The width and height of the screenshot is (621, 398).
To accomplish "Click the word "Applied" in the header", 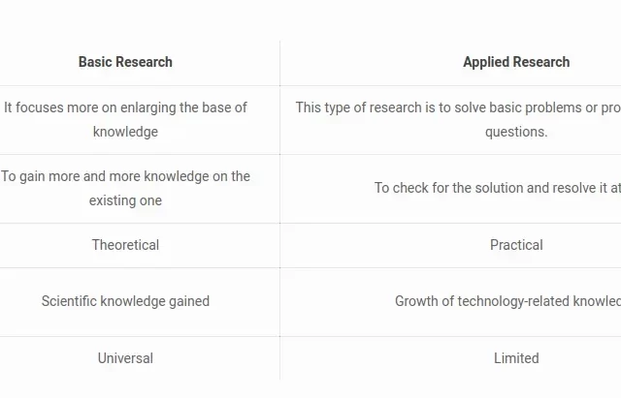I will coord(486,62).
